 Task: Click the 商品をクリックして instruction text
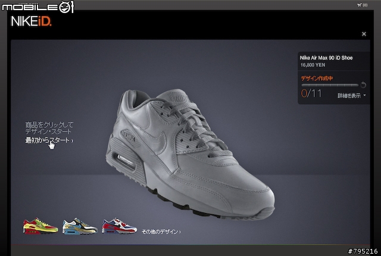pos(49,125)
